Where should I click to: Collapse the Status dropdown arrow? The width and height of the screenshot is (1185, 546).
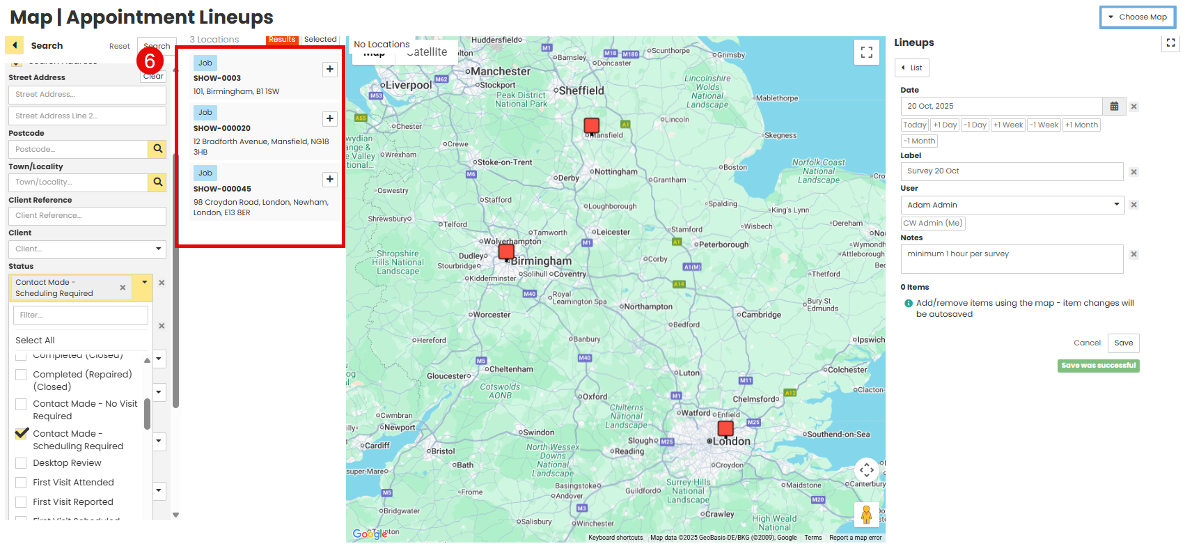pos(144,282)
